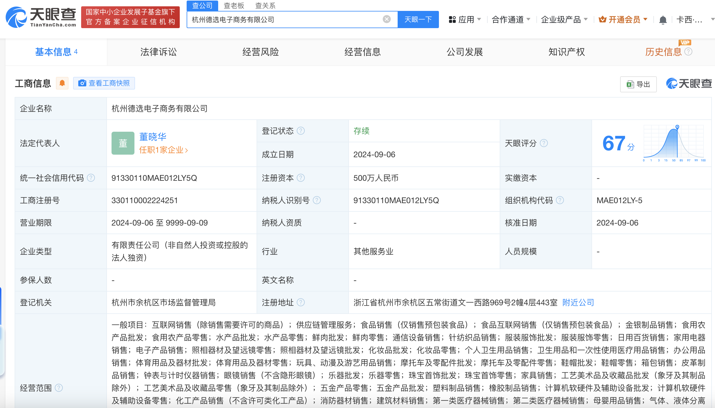Open legal representative 董晓华 profile link
Screen dimensions: 715x408
(153, 137)
